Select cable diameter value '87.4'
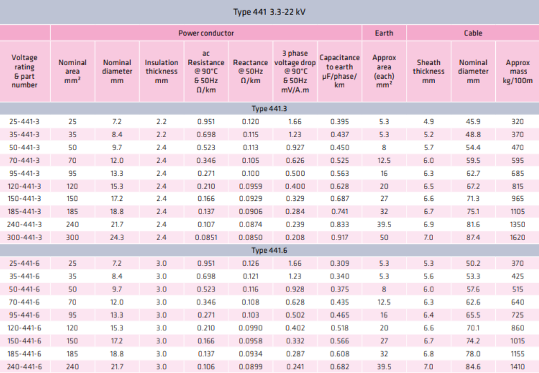This screenshot has height=373, width=539. [x=473, y=237]
